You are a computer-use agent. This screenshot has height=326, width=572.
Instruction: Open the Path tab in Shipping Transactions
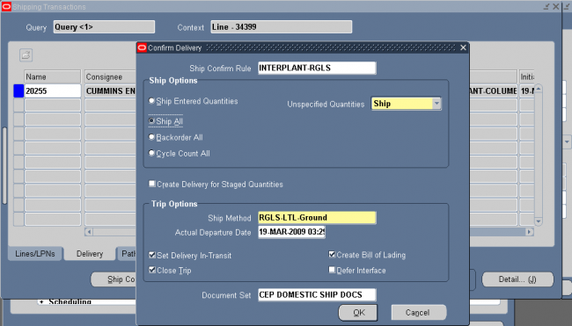[x=127, y=254]
